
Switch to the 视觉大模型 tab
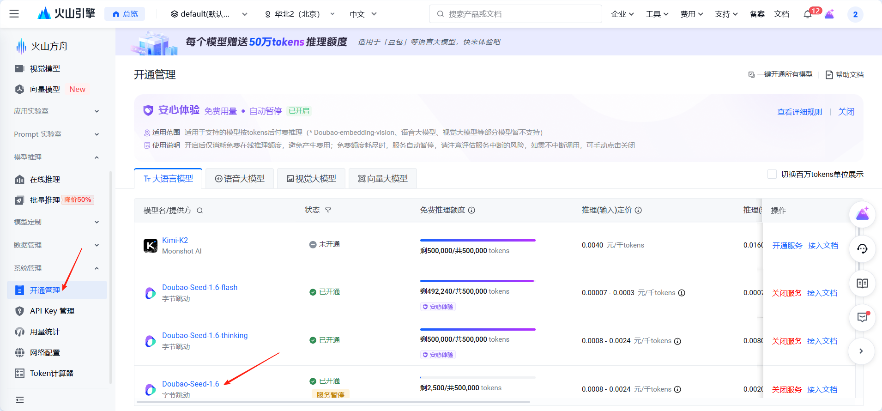click(311, 179)
